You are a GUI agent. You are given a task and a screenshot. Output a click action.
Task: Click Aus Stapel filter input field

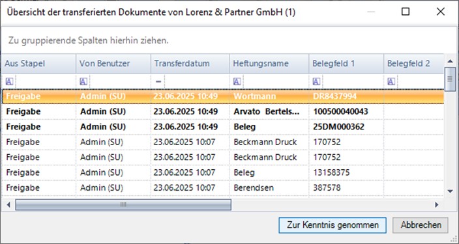click(45, 81)
